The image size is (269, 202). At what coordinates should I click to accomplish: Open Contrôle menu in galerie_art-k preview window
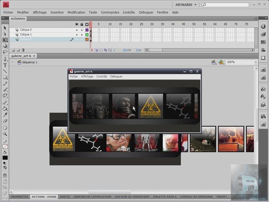click(102, 76)
